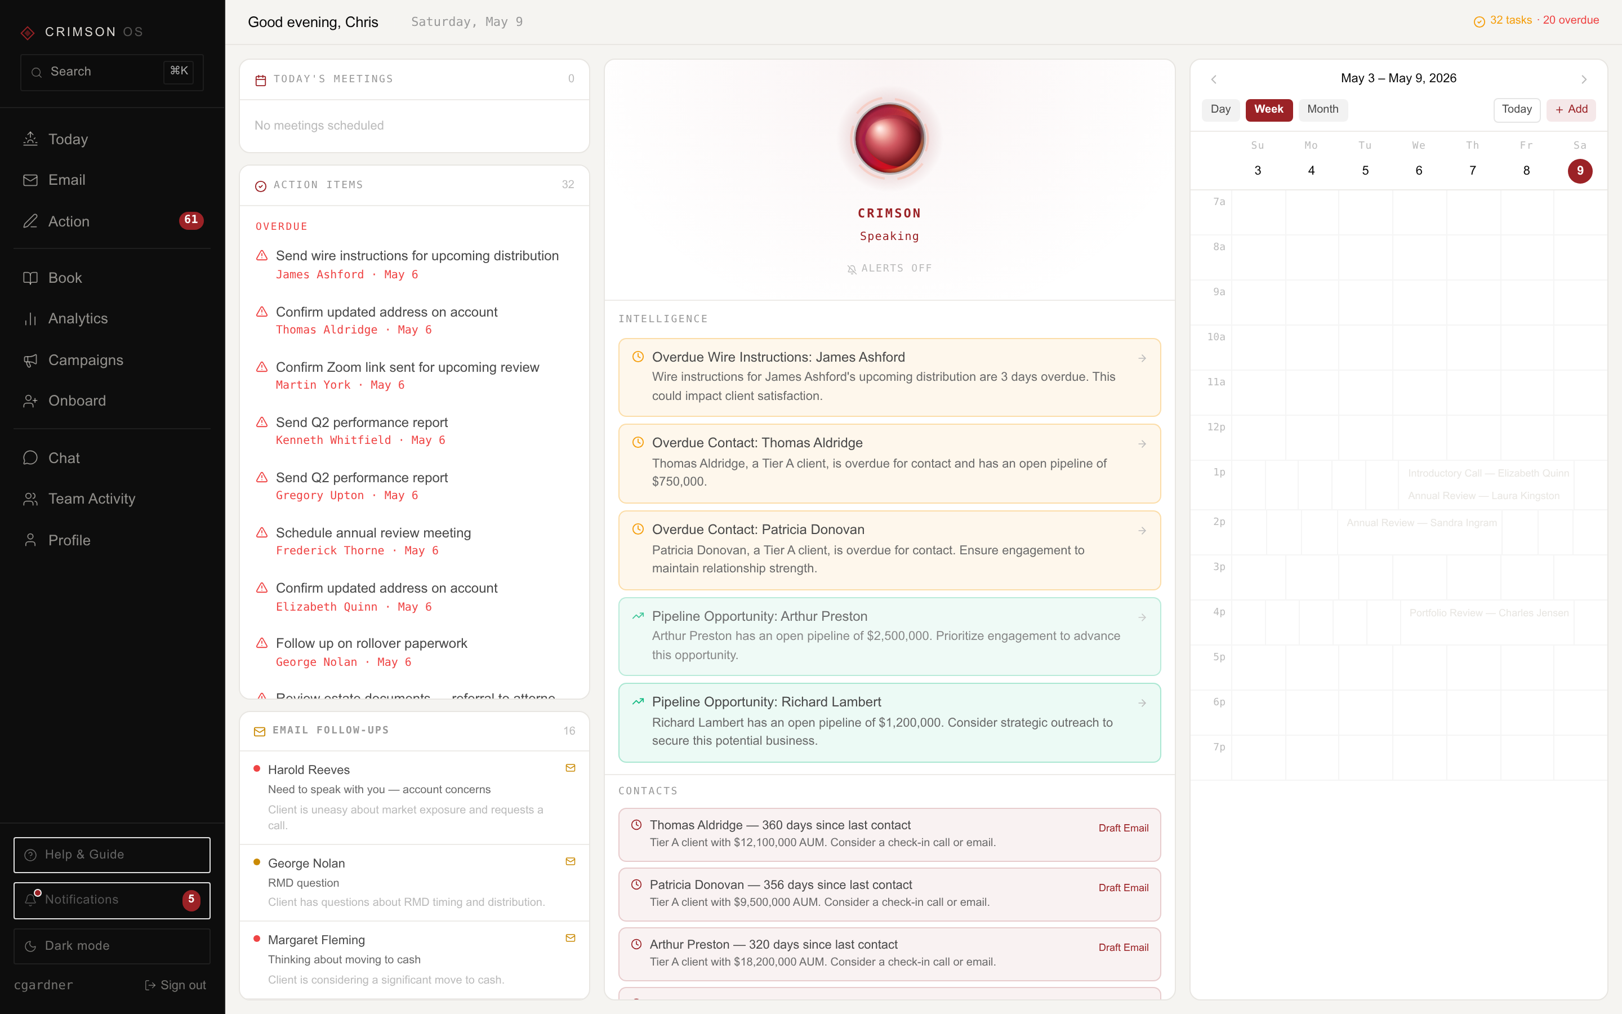The image size is (1622, 1014).
Task: Switch calendar to Day view
Action: [1220, 109]
